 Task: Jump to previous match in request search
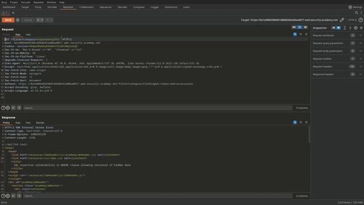click(14, 108)
